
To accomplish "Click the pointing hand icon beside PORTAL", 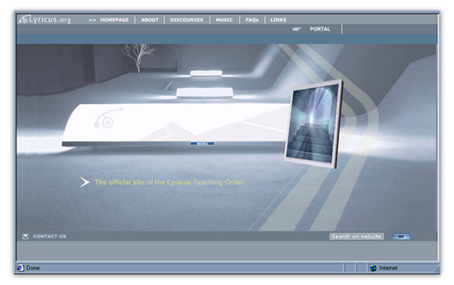I will [297, 29].
